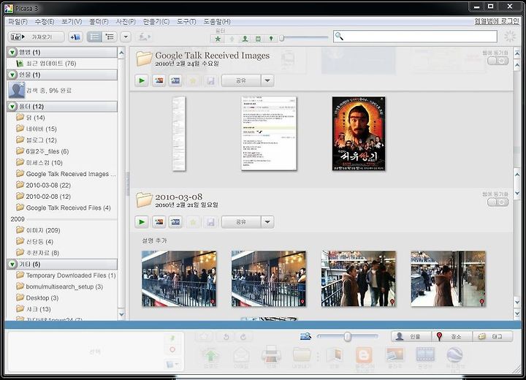Open share dropdown arrow for Google Talk Received Images
The height and width of the screenshot is (380, 526).
click(267, 80)
